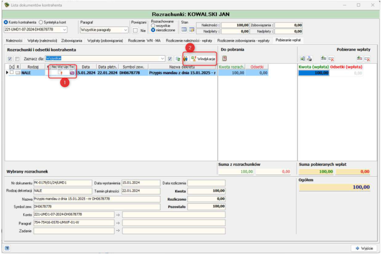
Task: Expand the account number dropdown
Action: [64, 29]
